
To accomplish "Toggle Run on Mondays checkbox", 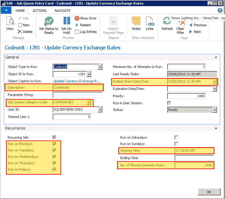I will click(54, 144).
